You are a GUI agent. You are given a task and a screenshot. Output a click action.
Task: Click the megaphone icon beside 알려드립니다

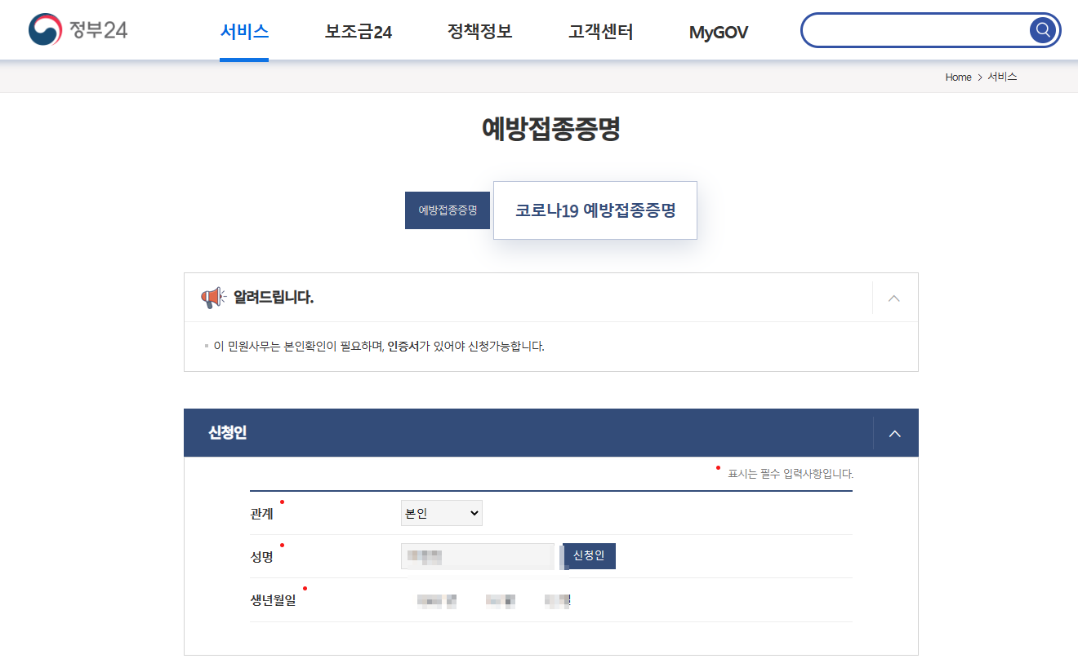tap(213, 296)
